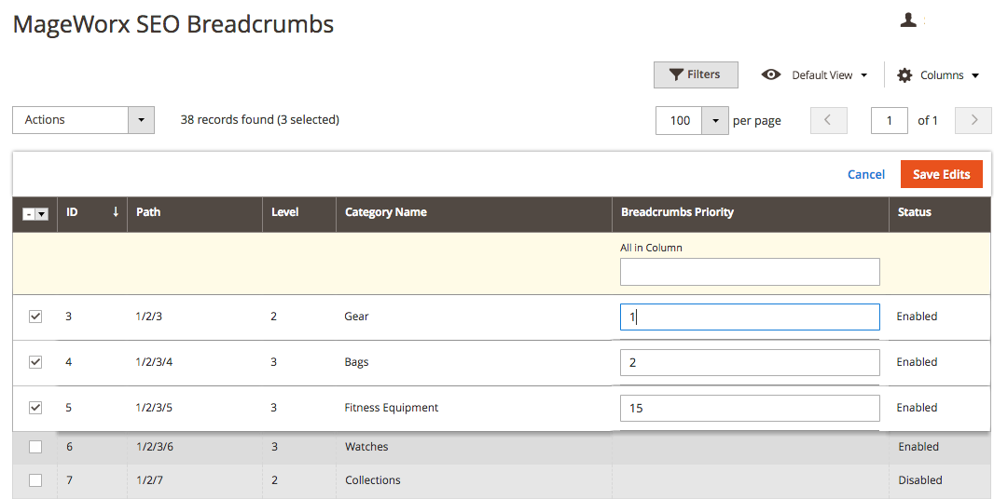Go to next page arrow

pos(973,120)
